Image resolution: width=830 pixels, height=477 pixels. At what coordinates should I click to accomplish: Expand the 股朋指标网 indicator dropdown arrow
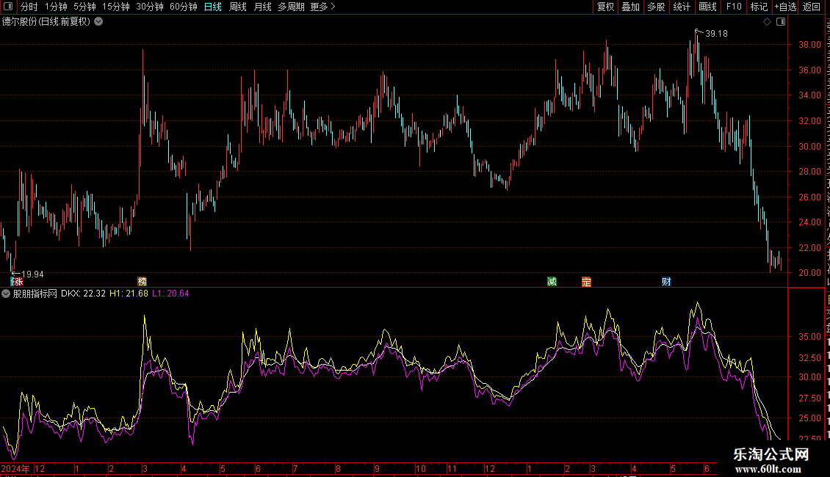pos(6,294)
